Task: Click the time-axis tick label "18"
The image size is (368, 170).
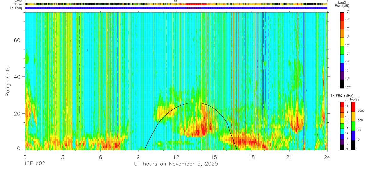Action: tap(252, 157)
